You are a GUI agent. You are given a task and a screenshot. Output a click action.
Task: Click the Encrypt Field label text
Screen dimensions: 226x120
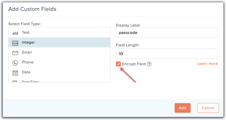134,64
